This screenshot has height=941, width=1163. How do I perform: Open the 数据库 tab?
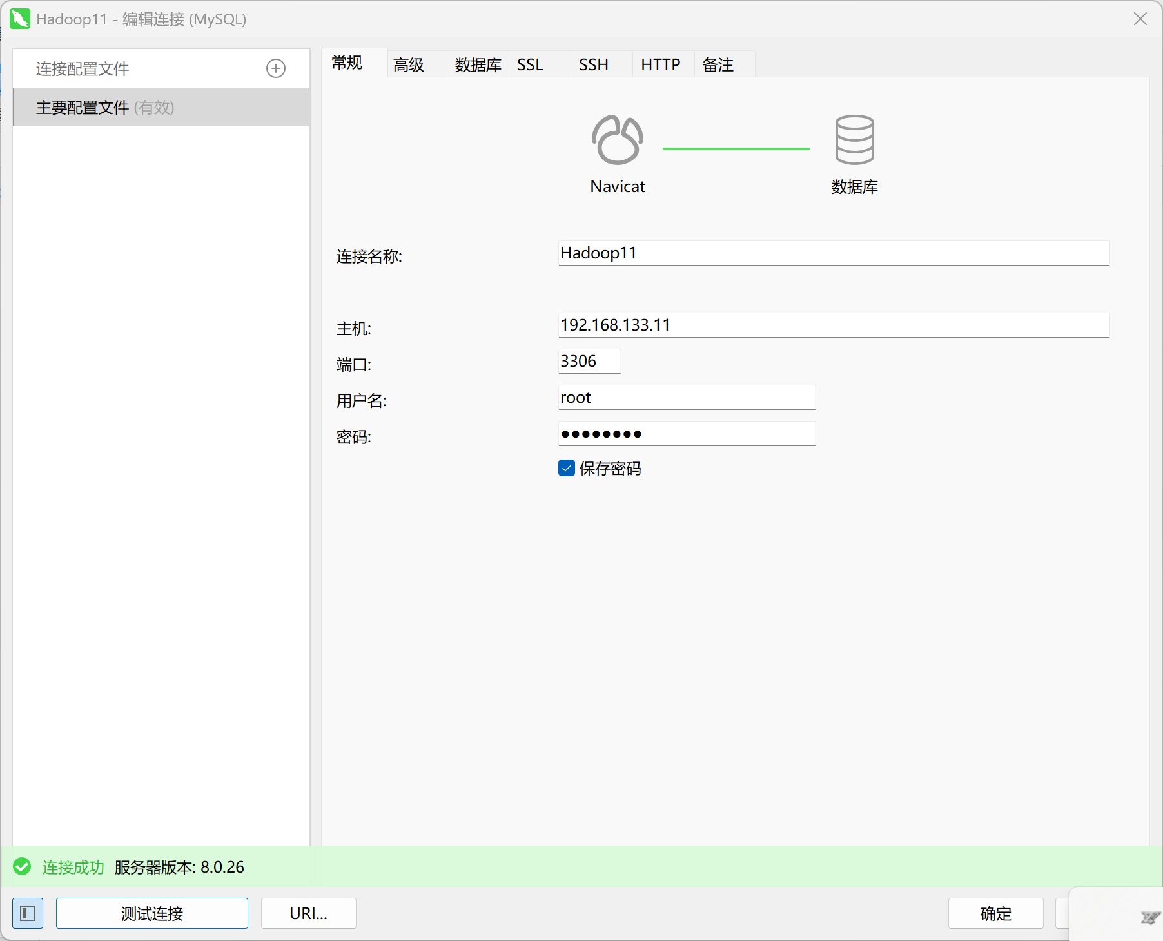tap(478, 64)
